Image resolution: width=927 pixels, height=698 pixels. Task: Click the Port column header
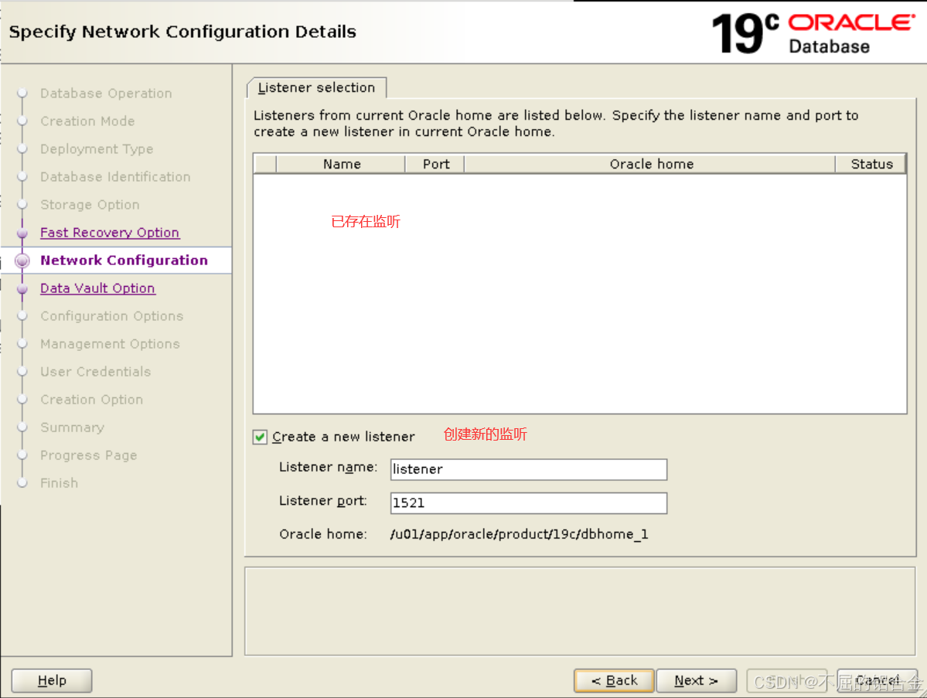click(436, 165)
